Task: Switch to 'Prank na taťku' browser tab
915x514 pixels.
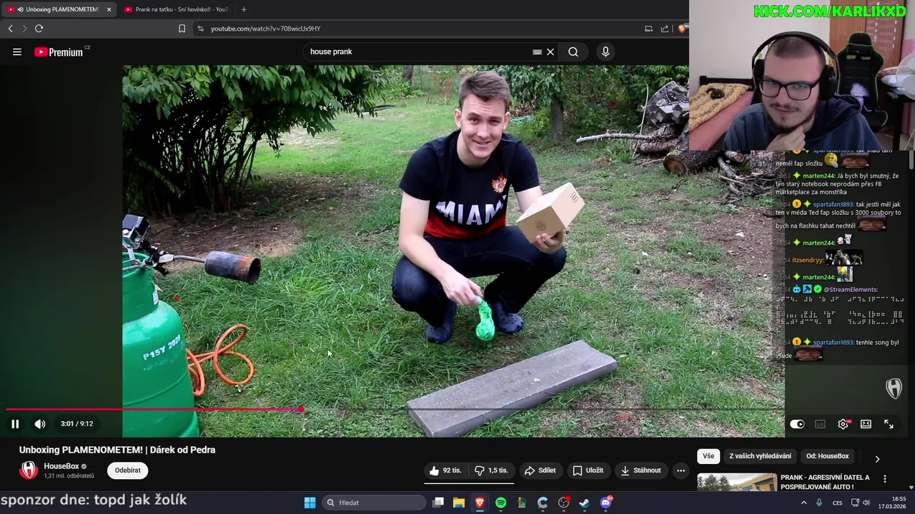Action: [x=176, y=9]
